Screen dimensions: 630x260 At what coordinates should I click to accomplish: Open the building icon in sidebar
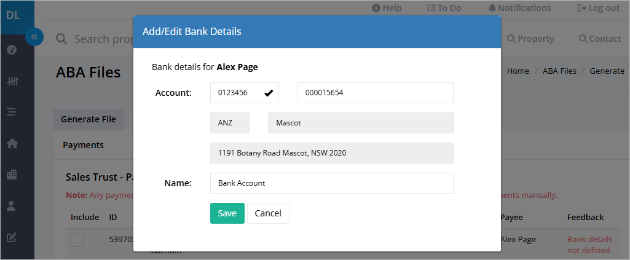point(12,175)
